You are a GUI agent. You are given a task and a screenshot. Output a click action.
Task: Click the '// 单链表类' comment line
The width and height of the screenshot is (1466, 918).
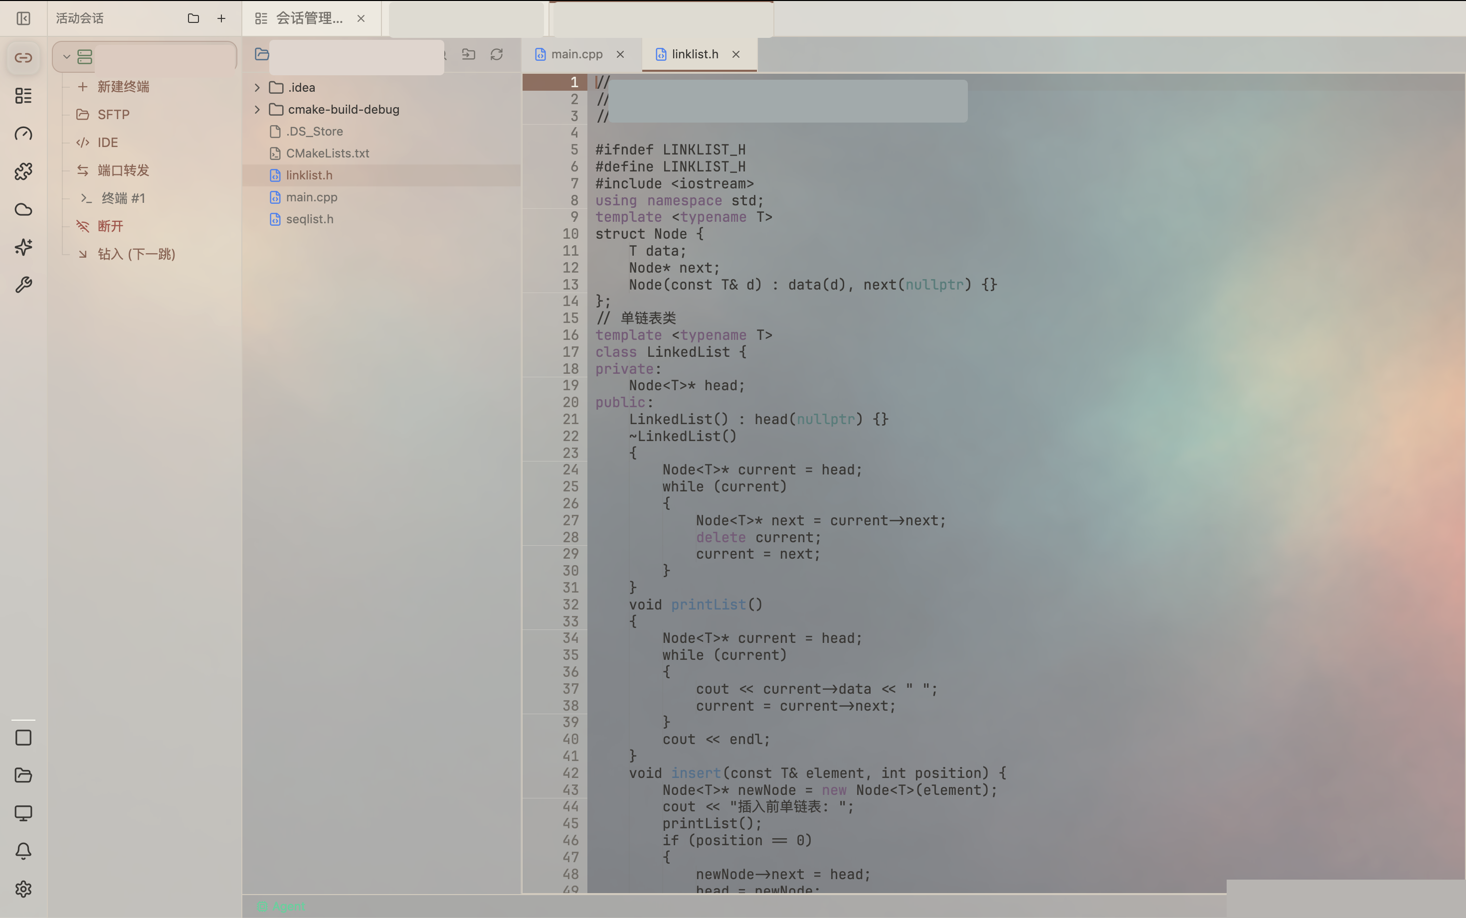click(635, 318)
